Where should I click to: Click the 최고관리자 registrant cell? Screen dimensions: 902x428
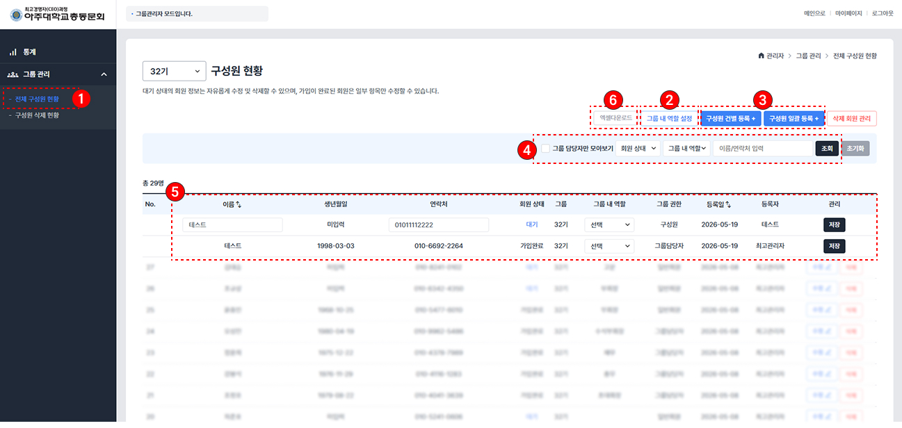[770, 246]
